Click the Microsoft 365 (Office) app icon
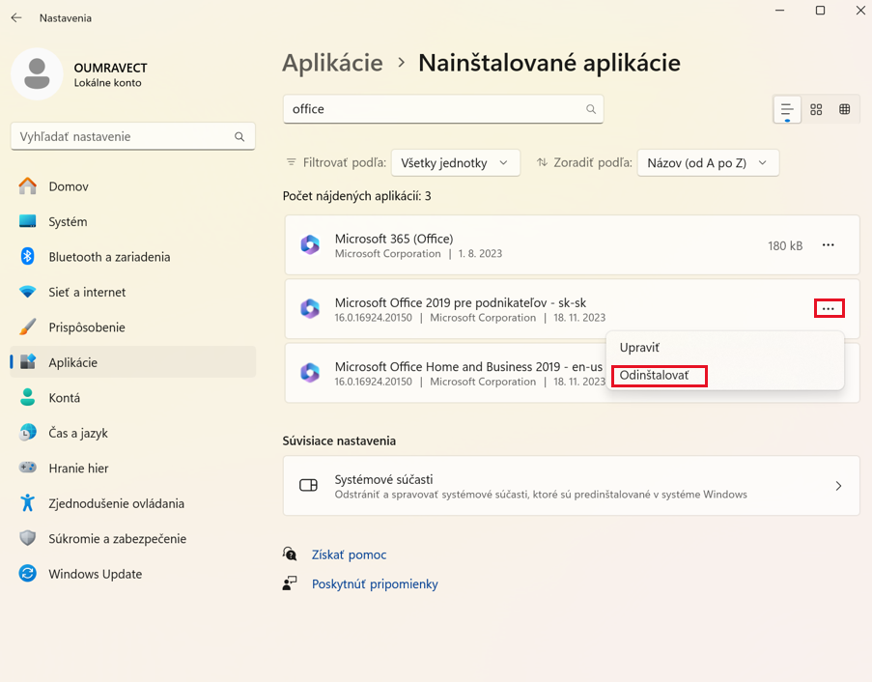This screenshot has width=872, height=682. click(x=310, y=244)
